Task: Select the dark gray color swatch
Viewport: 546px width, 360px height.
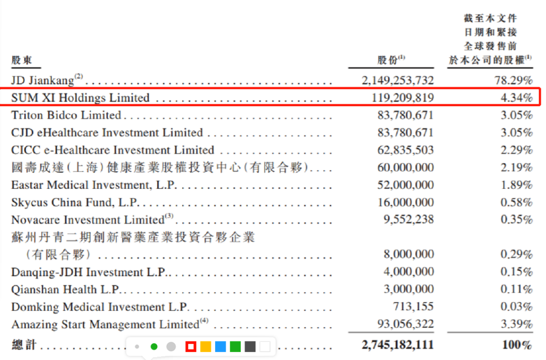Action: click(x=250, y=347)
